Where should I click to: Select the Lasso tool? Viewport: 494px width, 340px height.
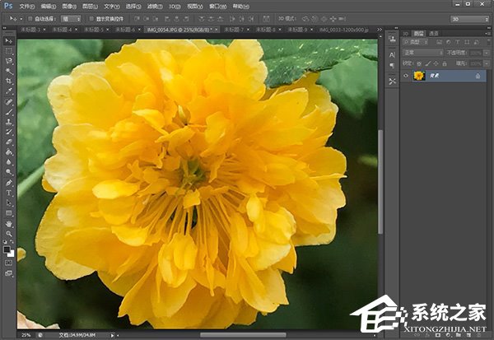point(9,61)
